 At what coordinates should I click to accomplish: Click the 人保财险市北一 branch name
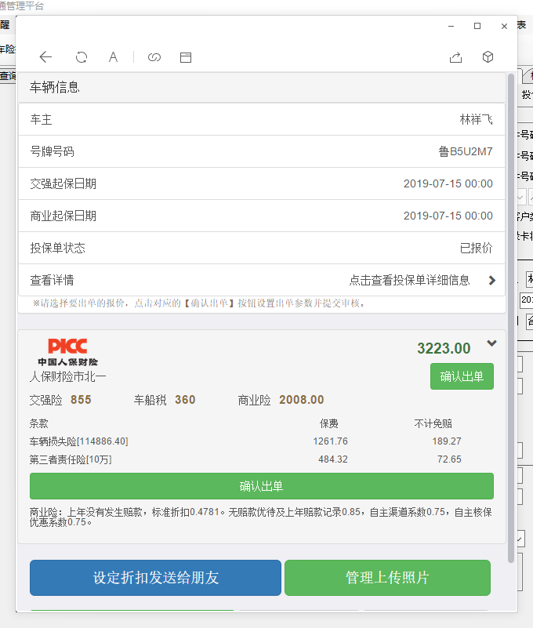(x=67, y=377)
